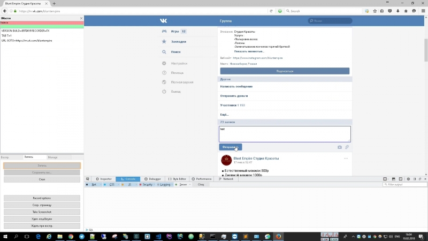Open File Explorer from the taskbar

coord(60,236)
